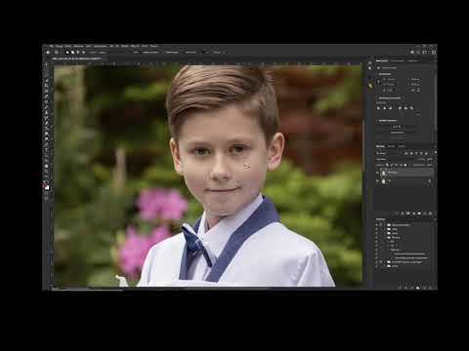Viewport: 469px width, 351px height.
Task: Select the Eraser tool
Action: 47,123
